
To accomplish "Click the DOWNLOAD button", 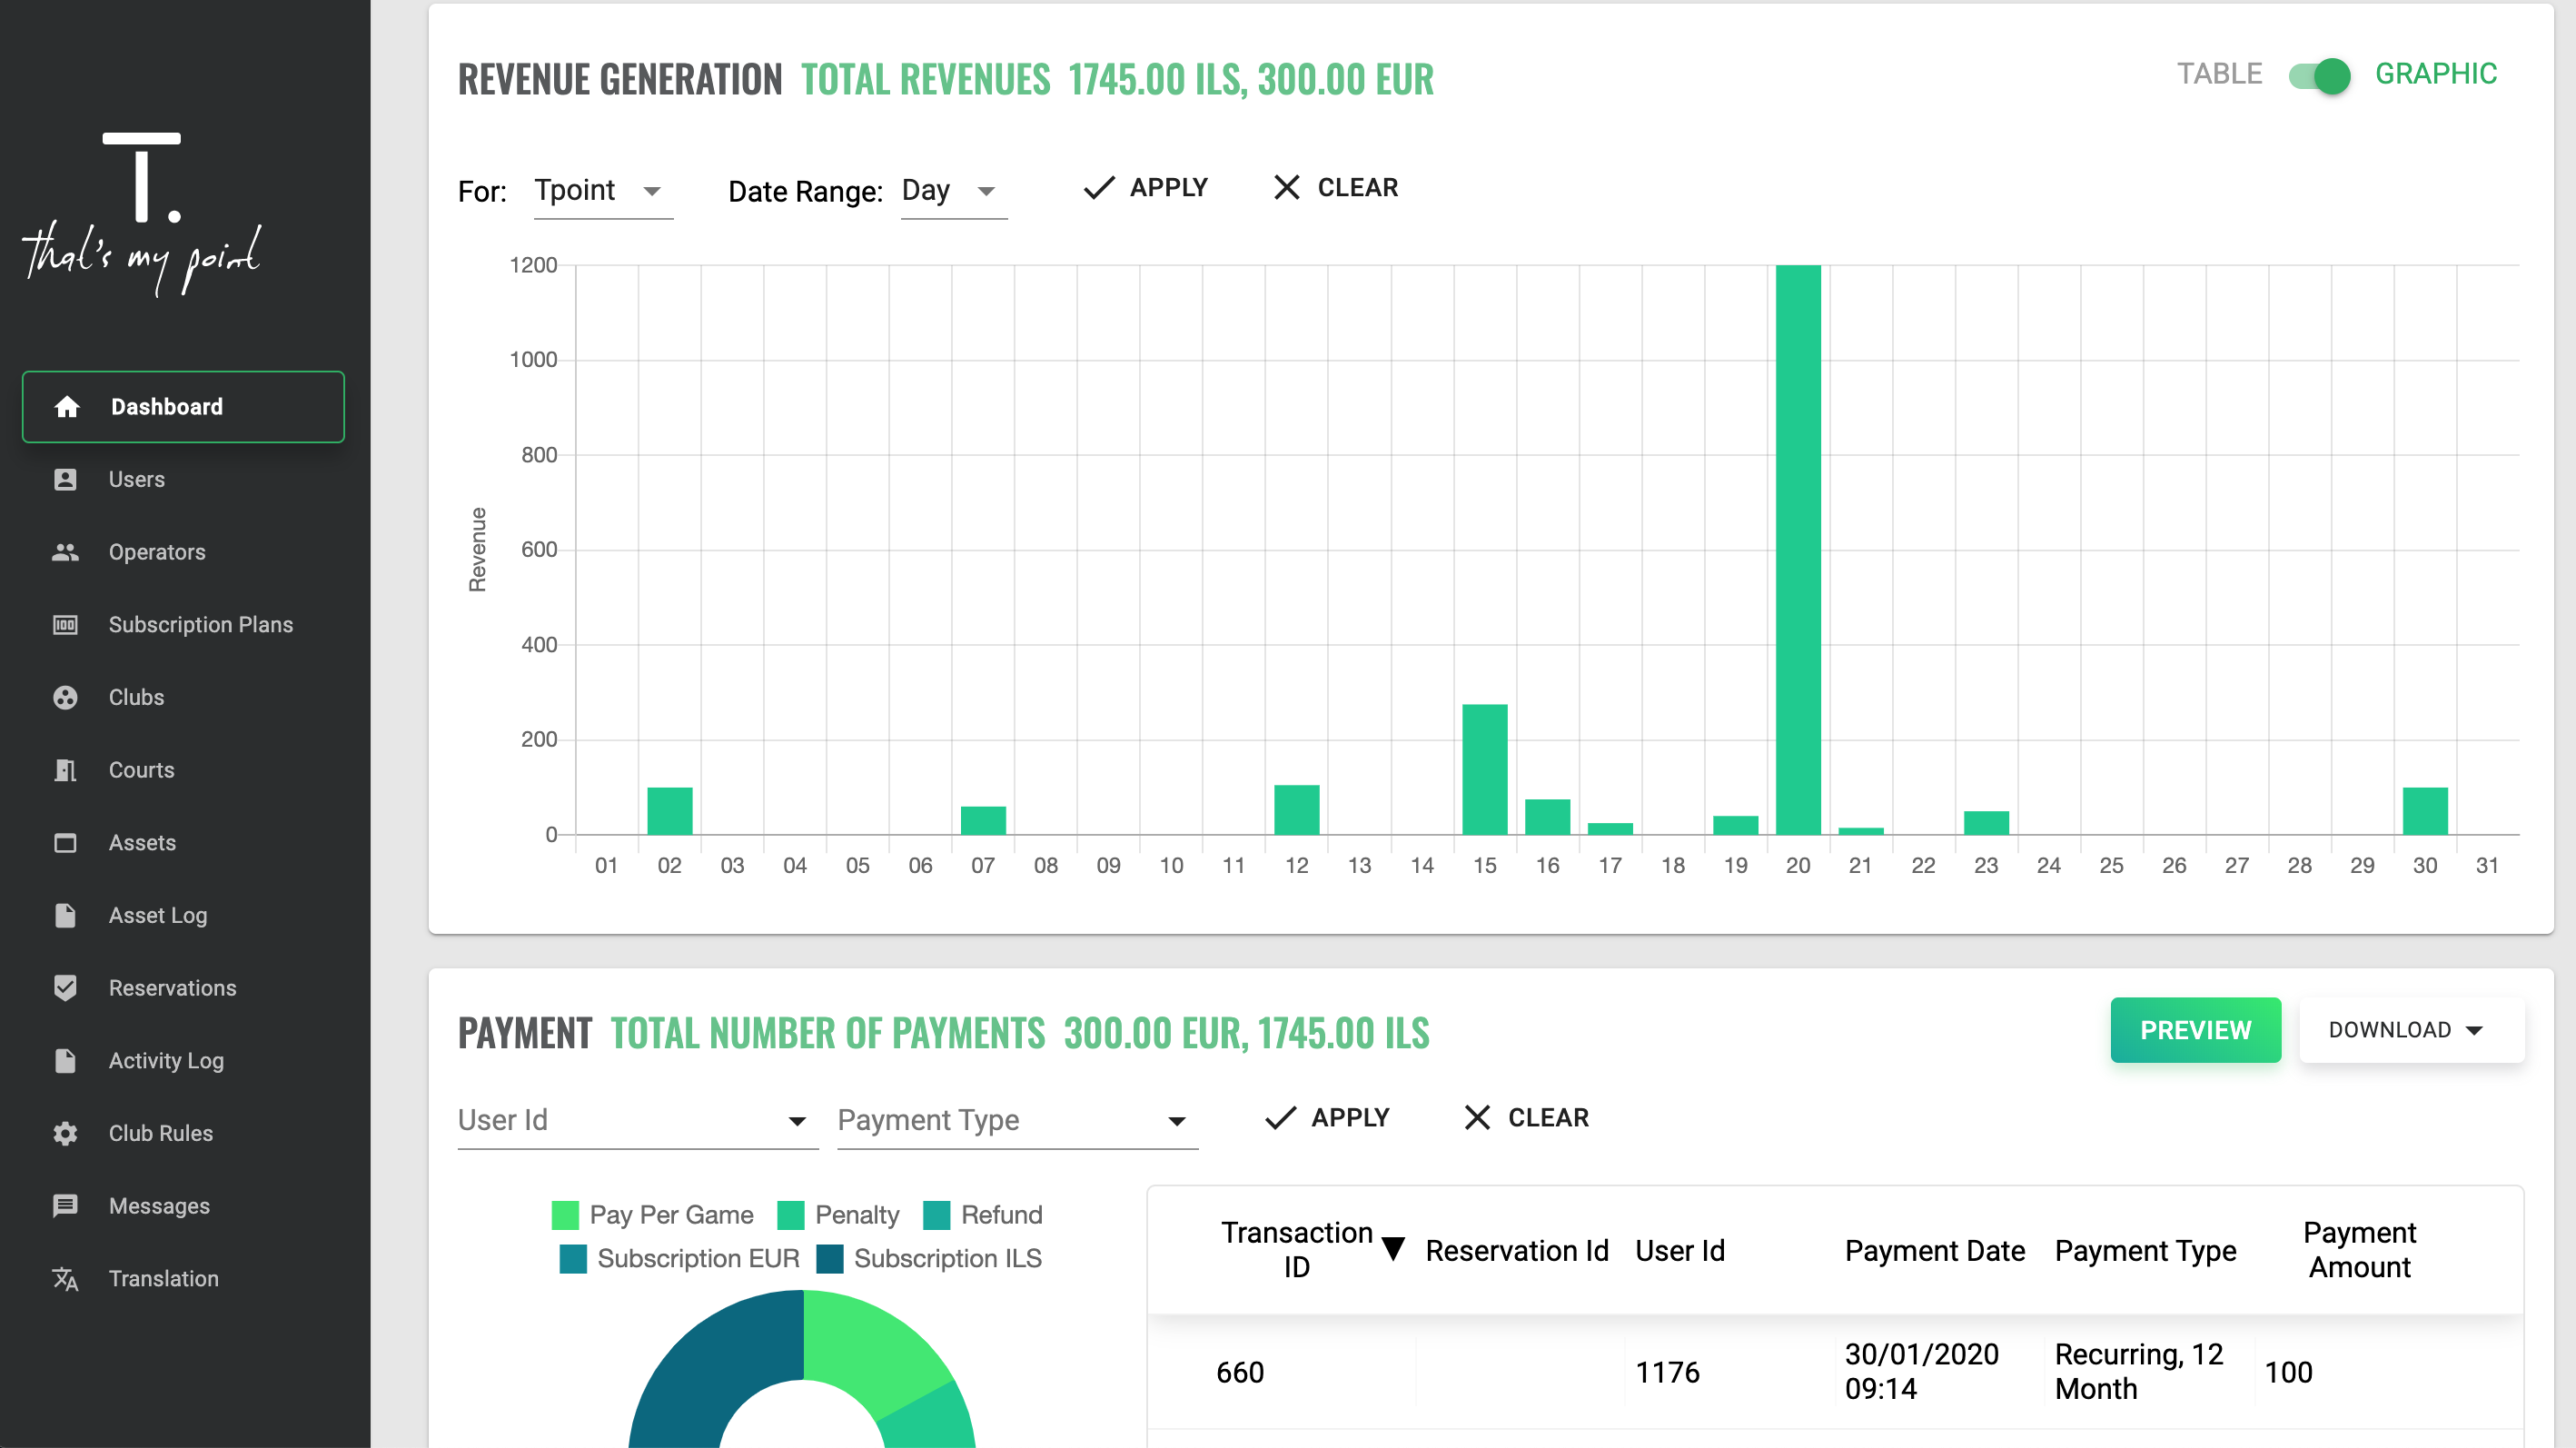I will 2409,1030.
